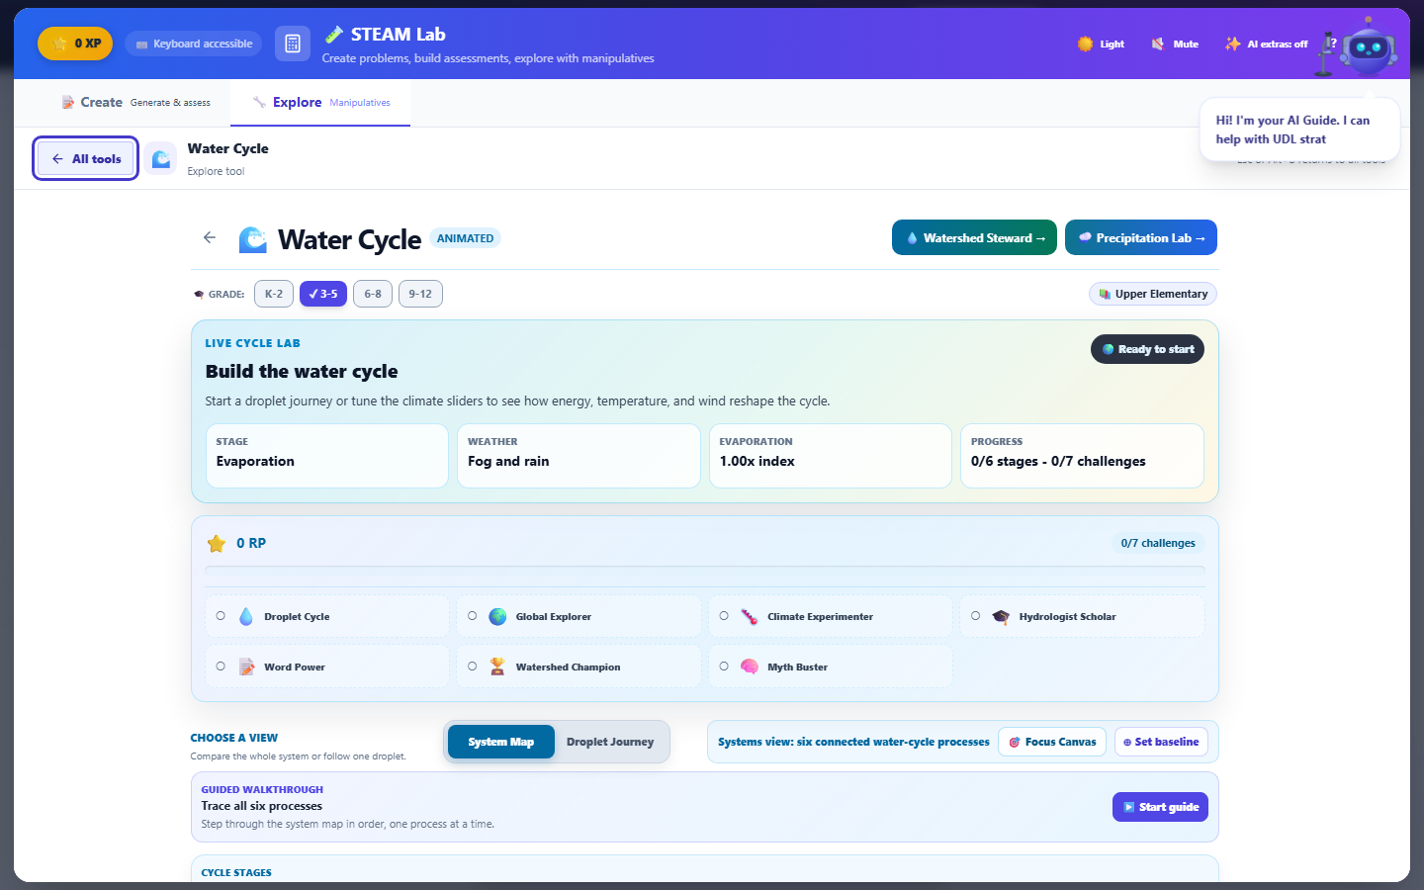1424x890 pixels.
Task: Check the Global Explorer challenge circle
Action: [472, 615]
